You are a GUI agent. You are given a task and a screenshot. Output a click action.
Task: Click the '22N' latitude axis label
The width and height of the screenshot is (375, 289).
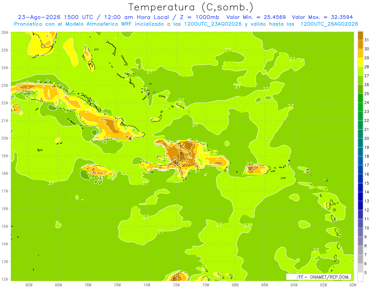(x=4, y=103)
